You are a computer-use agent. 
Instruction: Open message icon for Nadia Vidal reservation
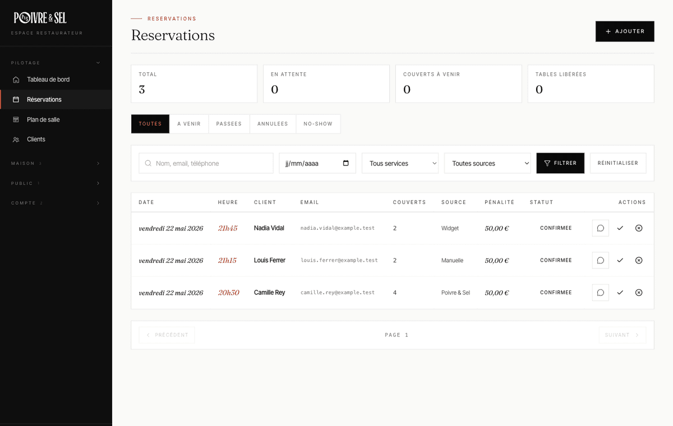[601, 228]
